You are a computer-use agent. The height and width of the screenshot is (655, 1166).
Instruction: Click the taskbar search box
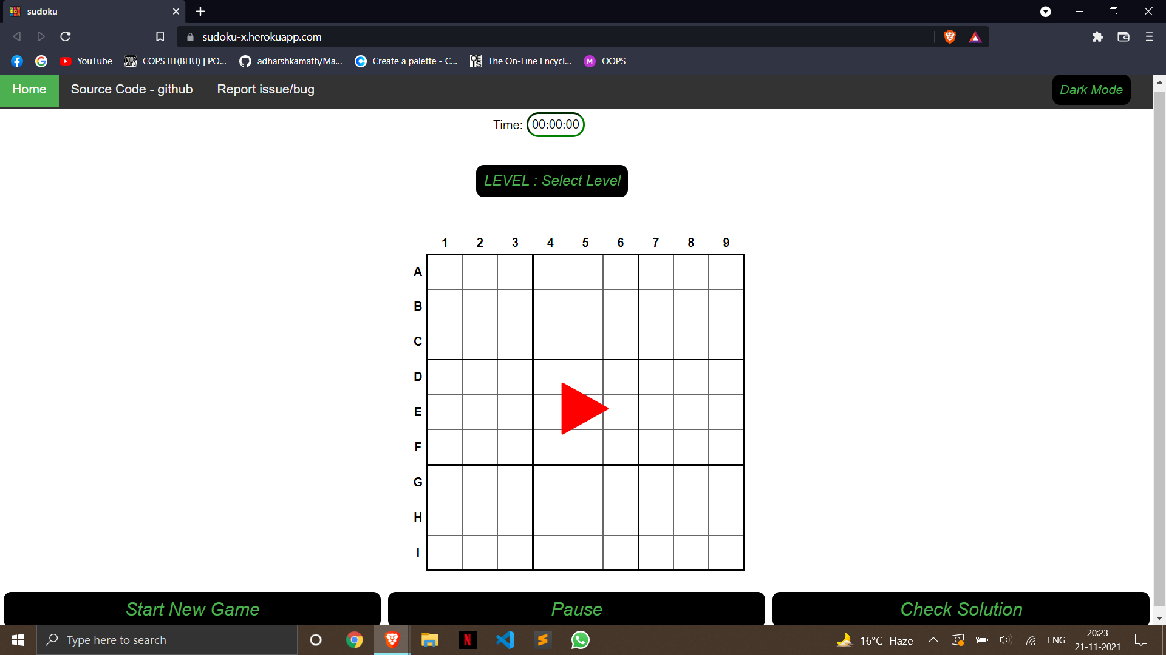(x=167, y=640)
